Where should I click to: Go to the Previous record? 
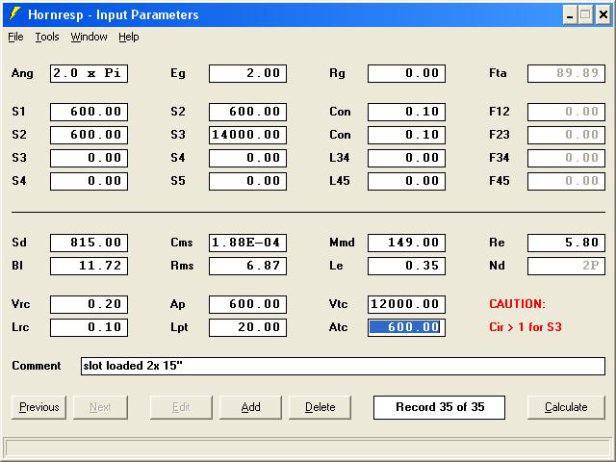[38, 407]
